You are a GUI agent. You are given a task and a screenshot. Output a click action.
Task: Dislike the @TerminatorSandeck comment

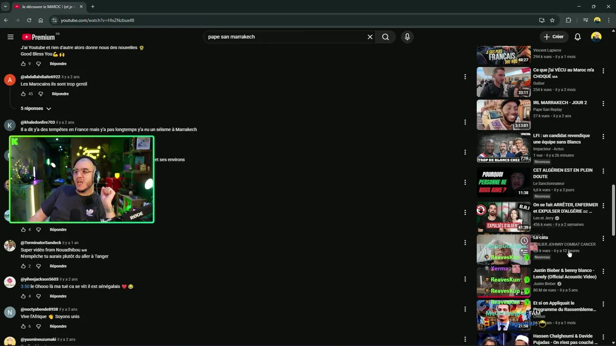[38, 266]
